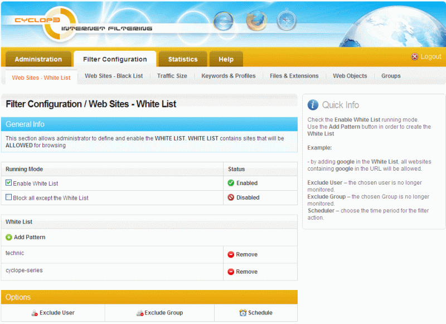Screen dimensions: 446x324
Task: Click the Exclude User button
Action: coord(53,313)
